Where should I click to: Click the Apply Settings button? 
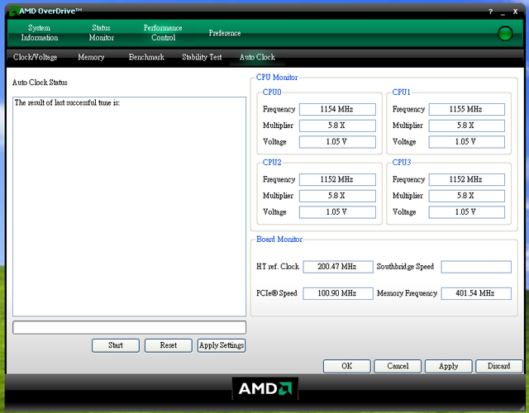click(222, 345)
